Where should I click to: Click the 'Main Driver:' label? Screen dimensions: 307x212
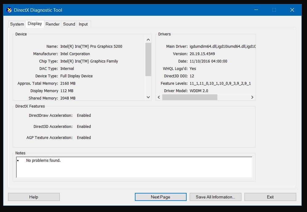(177, 47)
